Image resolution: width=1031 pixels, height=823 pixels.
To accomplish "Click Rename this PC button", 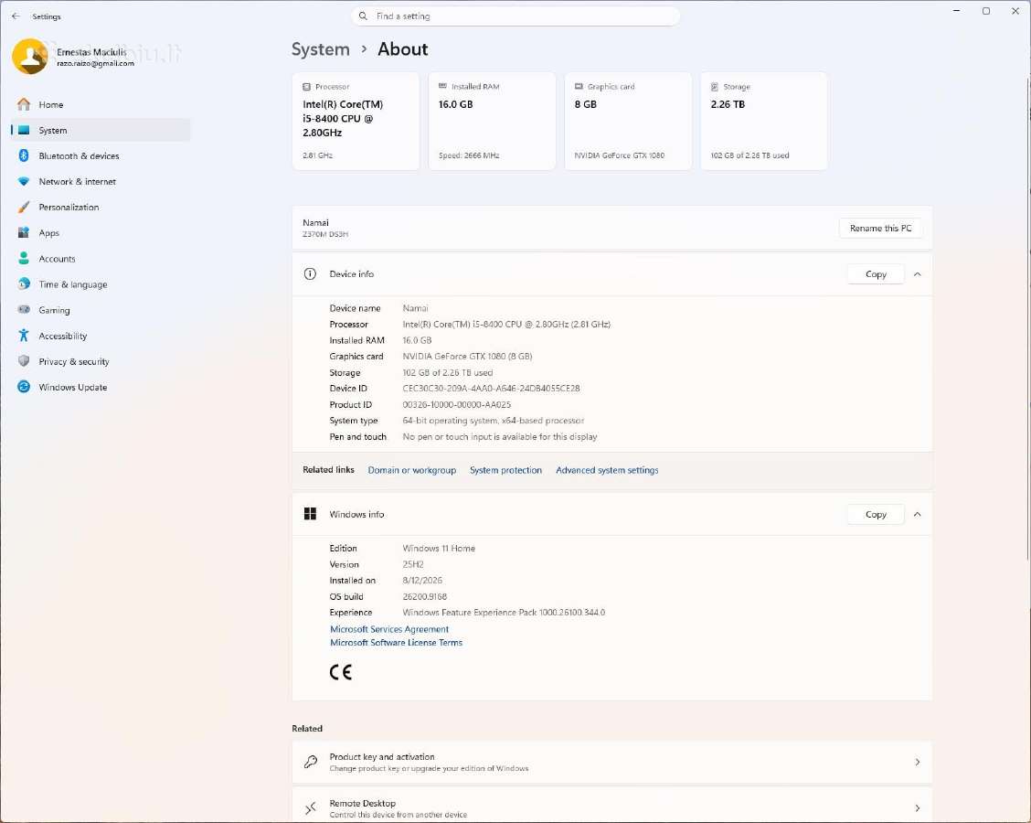I will [880, 229].
